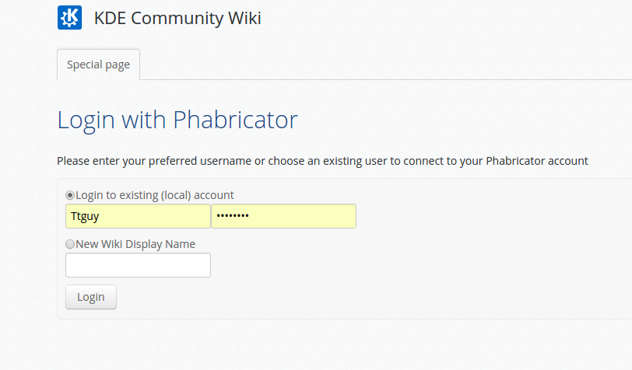The height and width of the screenshot is (370, 632).
Task: Click the "New Wiki Display Name" label text
Action: point(135,244)
